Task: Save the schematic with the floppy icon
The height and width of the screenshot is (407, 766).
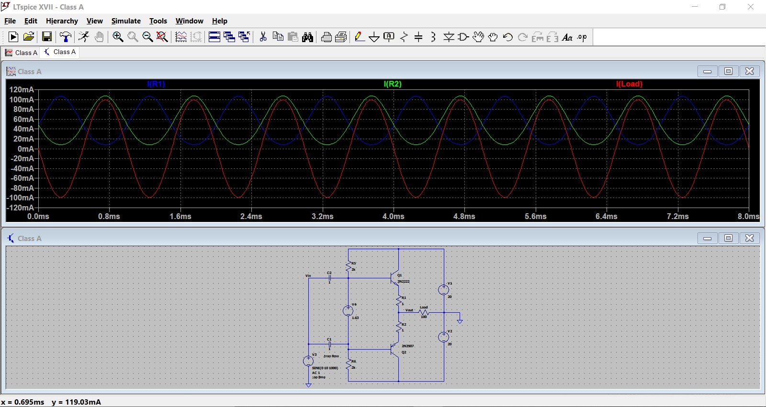Action: coord(47,37)
